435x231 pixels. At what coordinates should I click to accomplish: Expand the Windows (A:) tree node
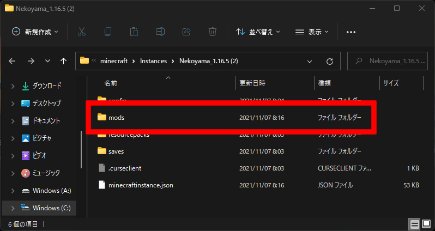(x=13, y=191)
